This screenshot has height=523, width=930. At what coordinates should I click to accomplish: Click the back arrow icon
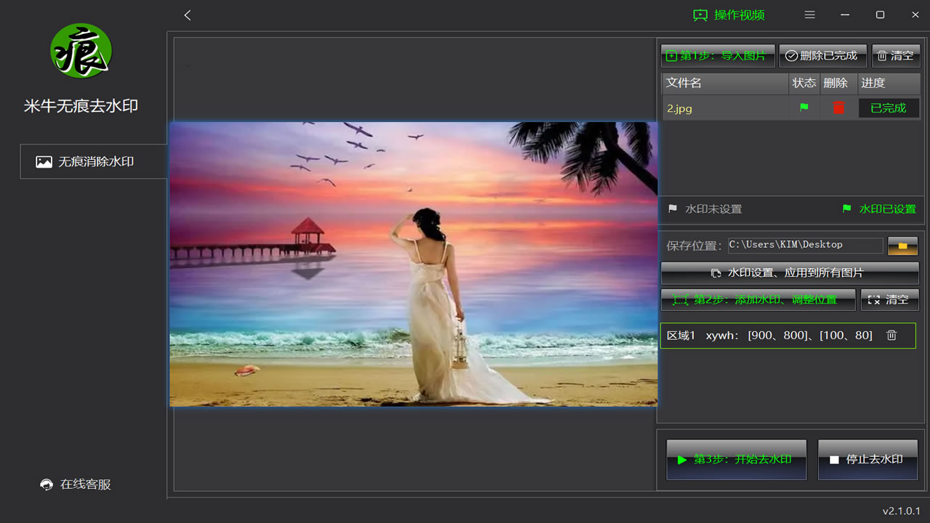tap(187, 15)
